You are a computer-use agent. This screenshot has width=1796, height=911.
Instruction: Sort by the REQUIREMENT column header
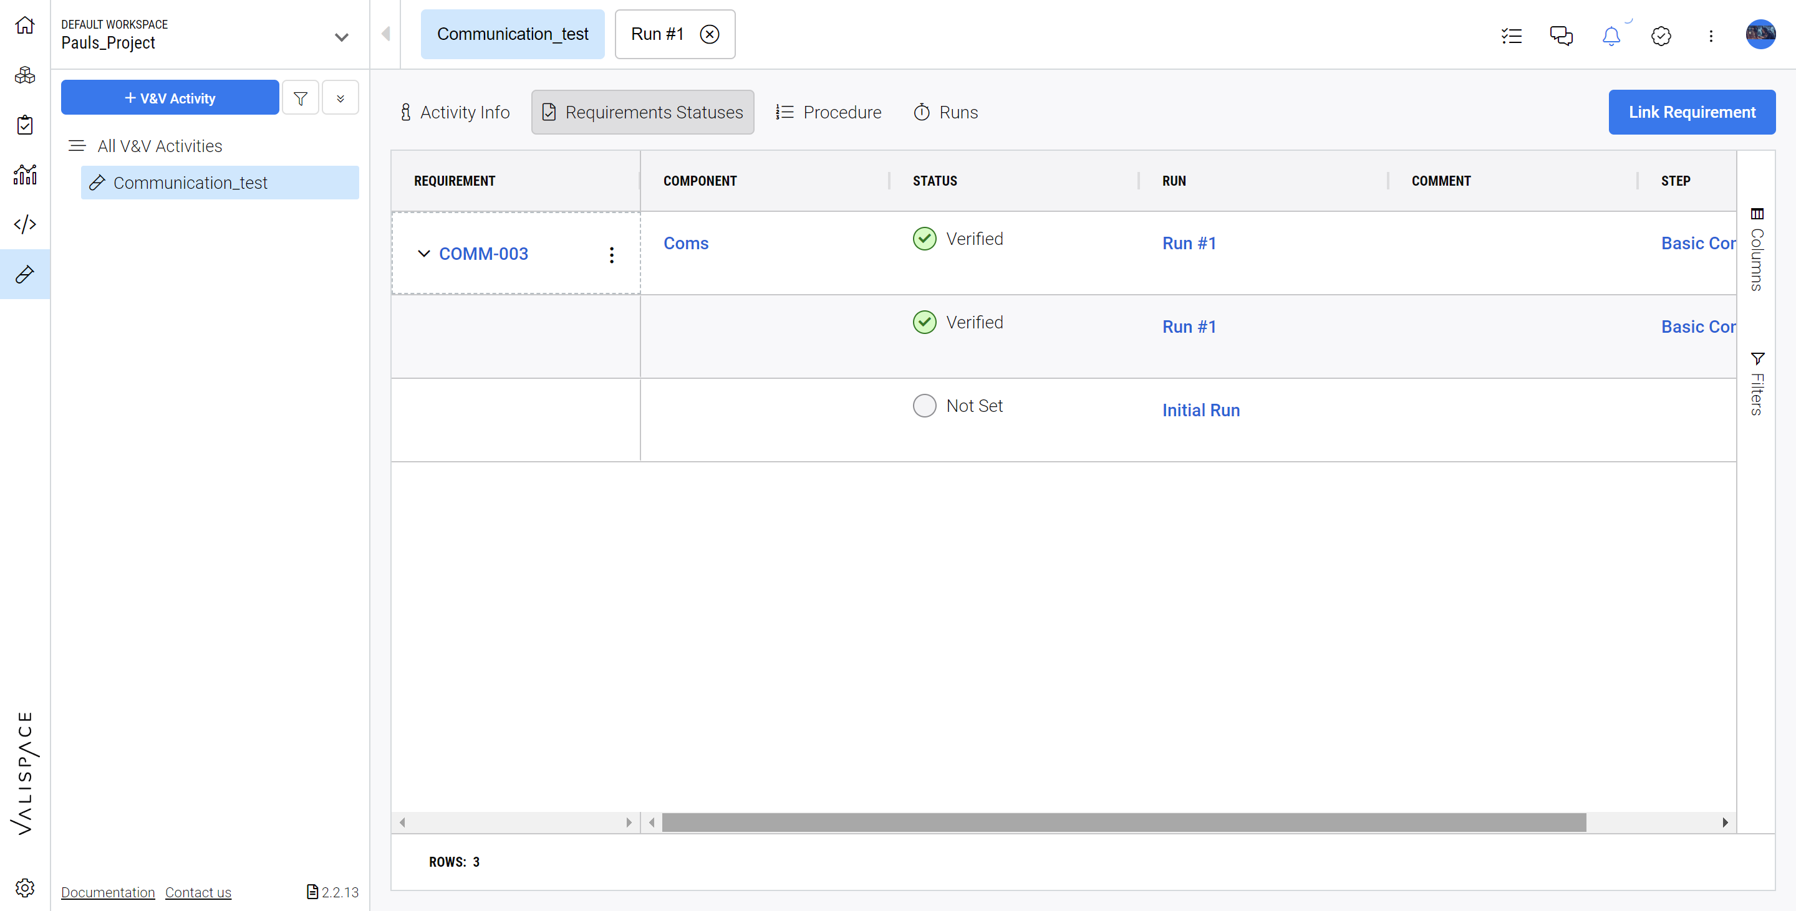[455, 181]
